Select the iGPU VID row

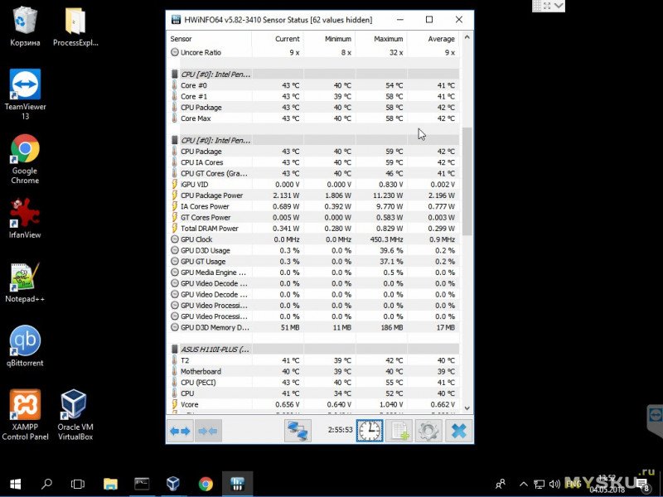(x=313, y=184)
